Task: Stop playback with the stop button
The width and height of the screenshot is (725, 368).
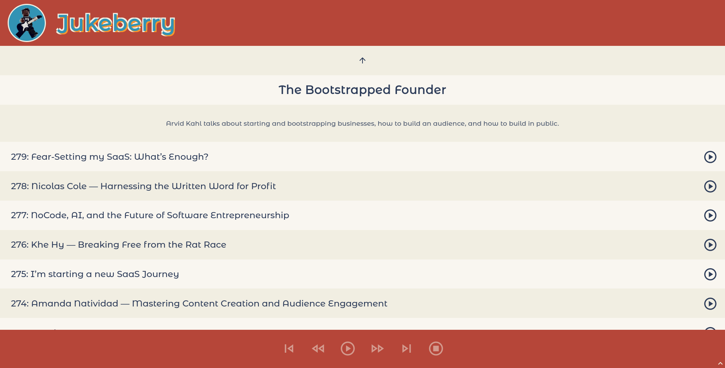Action: click(436, 349)
